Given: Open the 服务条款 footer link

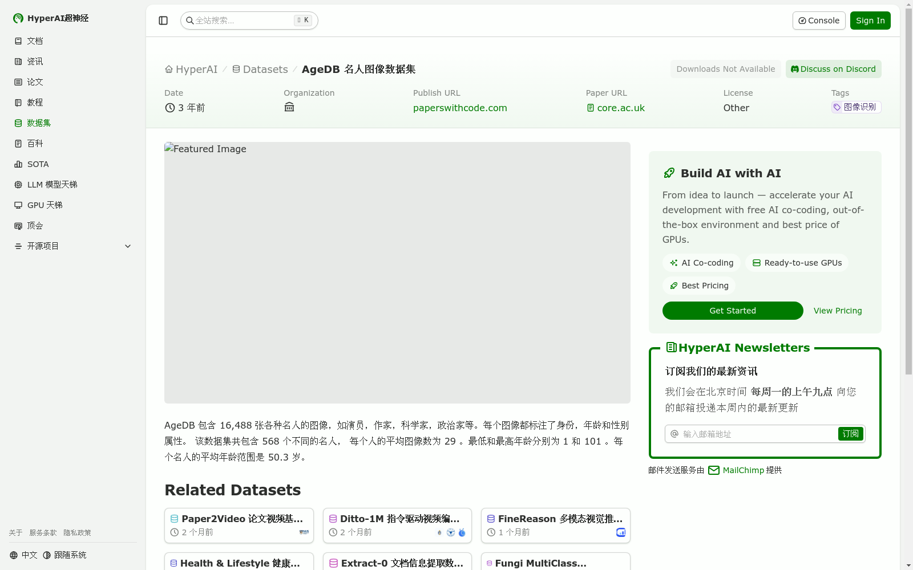Looking at the screenshot, I should (43, 533).
